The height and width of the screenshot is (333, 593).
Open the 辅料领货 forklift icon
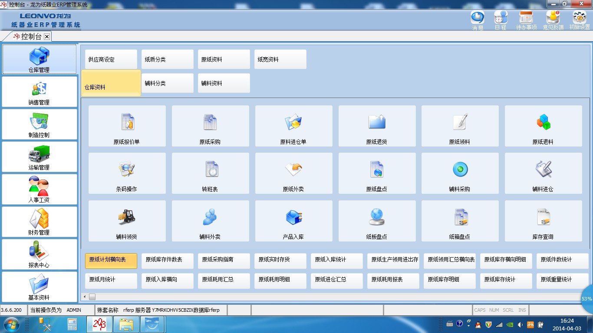(127, 218)
